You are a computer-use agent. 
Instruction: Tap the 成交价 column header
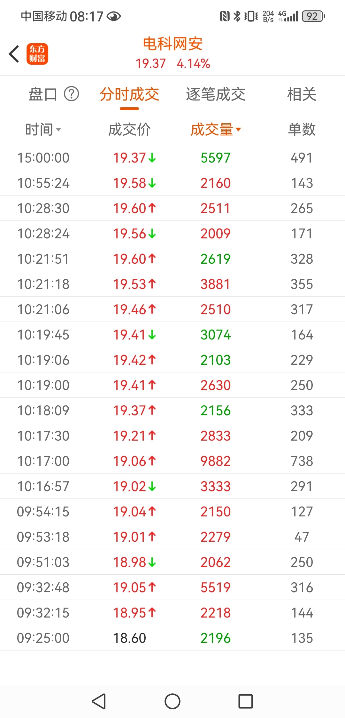[129, 129]
